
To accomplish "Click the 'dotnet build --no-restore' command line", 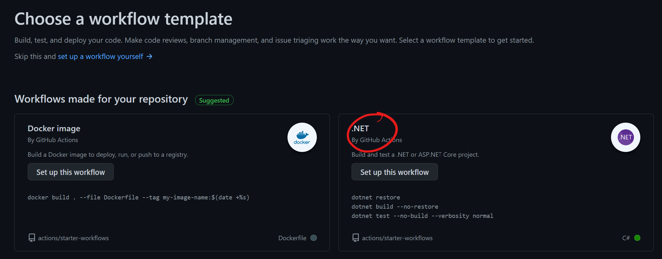I will click(395, 207).
